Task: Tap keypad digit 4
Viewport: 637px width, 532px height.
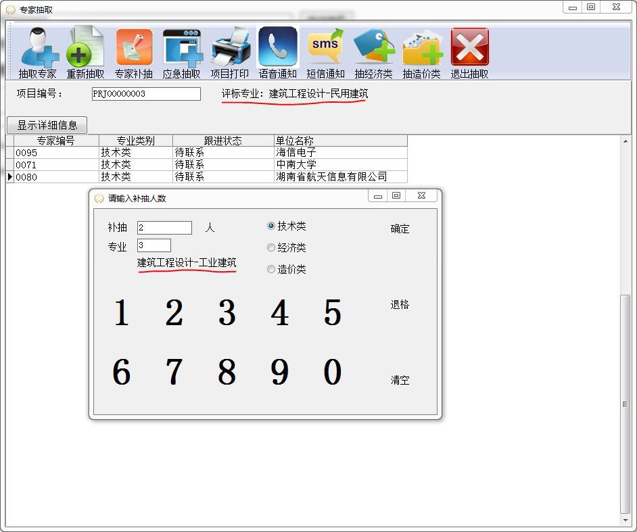Action: (279, 312)
